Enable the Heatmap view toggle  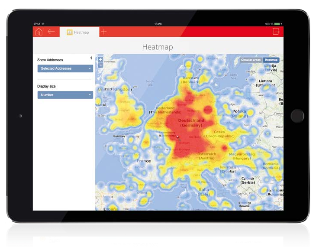click(271, 60)
